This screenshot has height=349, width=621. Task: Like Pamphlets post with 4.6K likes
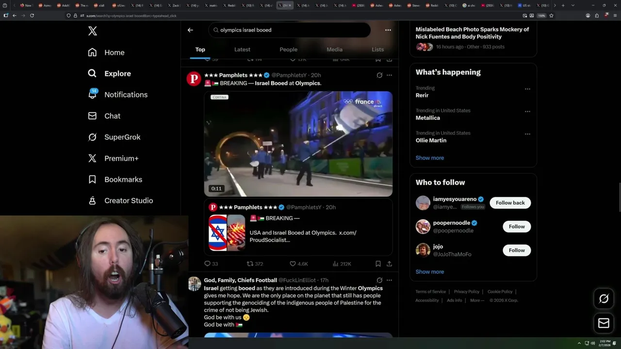click(298, 264)
